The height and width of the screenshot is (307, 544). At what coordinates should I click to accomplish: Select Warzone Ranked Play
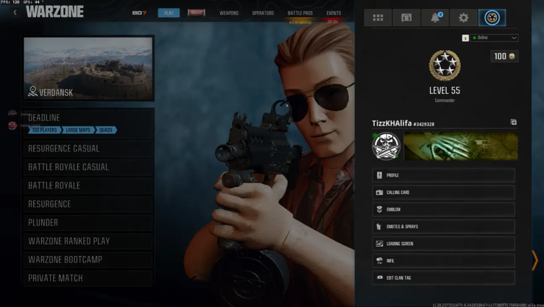(x=88, y=241)
